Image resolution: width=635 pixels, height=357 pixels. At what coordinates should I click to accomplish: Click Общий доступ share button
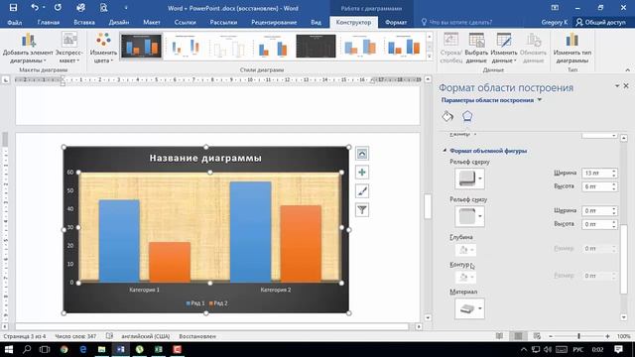(x=601, y=22)
